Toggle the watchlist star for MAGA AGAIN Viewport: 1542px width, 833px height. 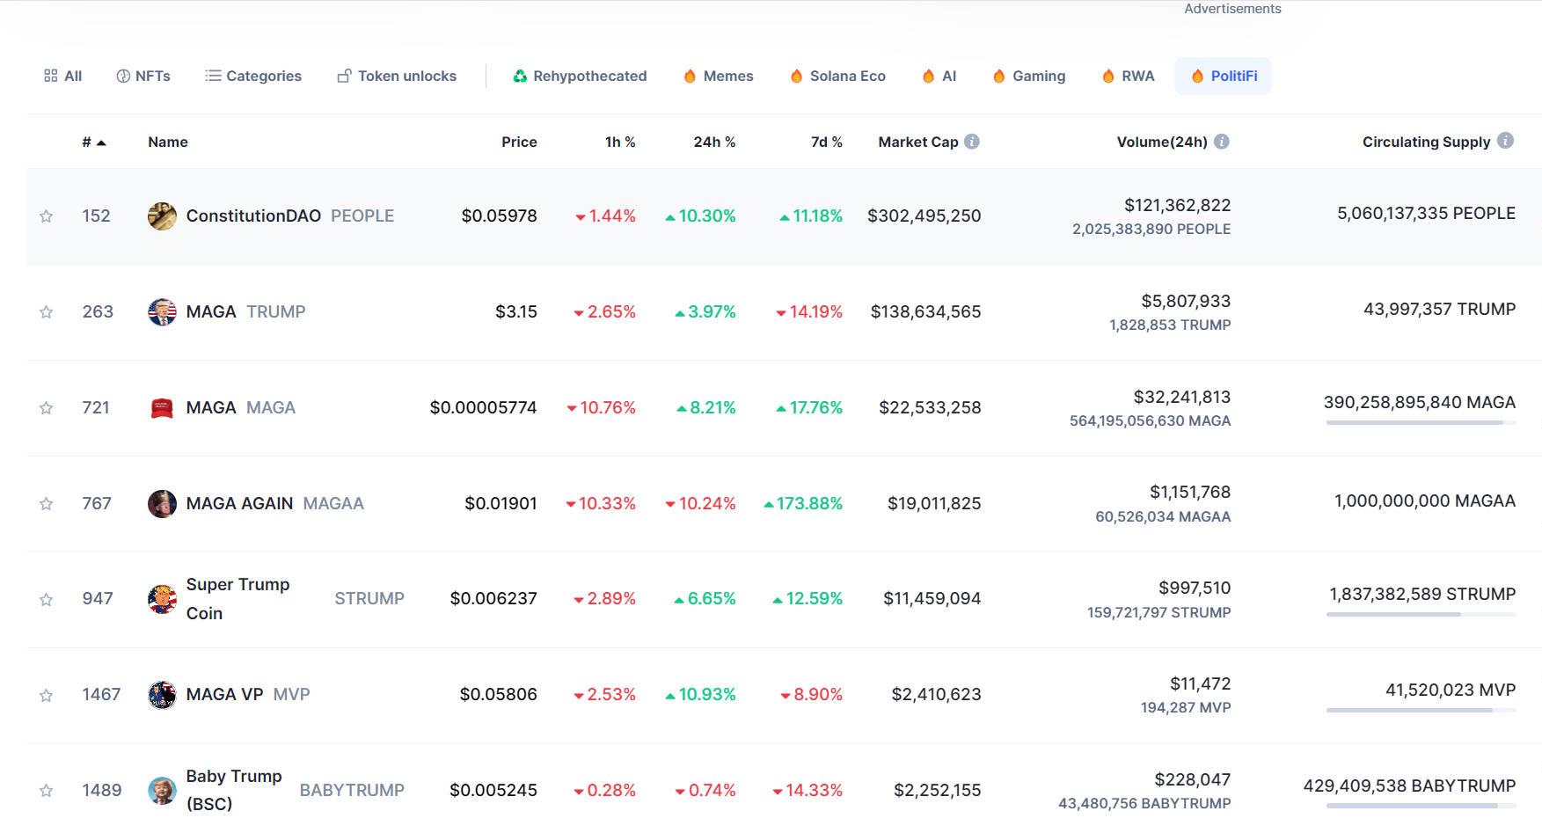(x=47, y=504)
